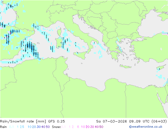Click the 'Rain/Snowfall rate [mm] GFS 0.25' title
Viewport: 168px width, 129px height.
[x=33, y=121]
